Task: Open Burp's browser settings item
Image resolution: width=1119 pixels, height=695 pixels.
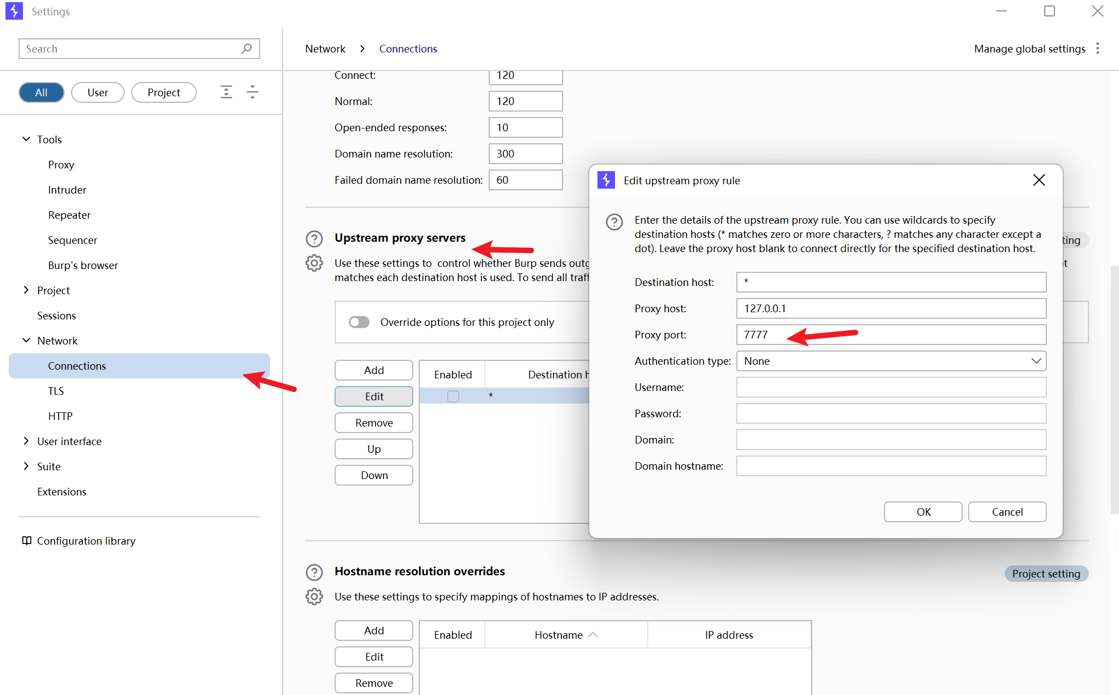Action: point(83,265)
